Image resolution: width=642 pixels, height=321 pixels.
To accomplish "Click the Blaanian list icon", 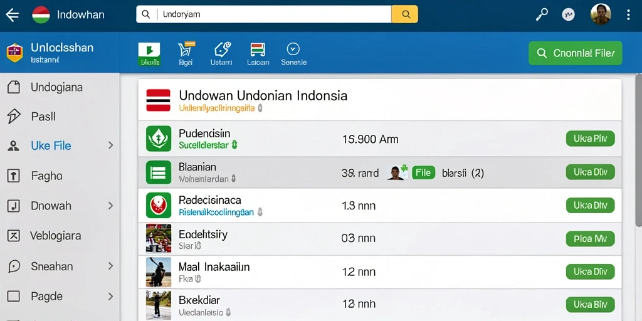I will coord(159,172).
